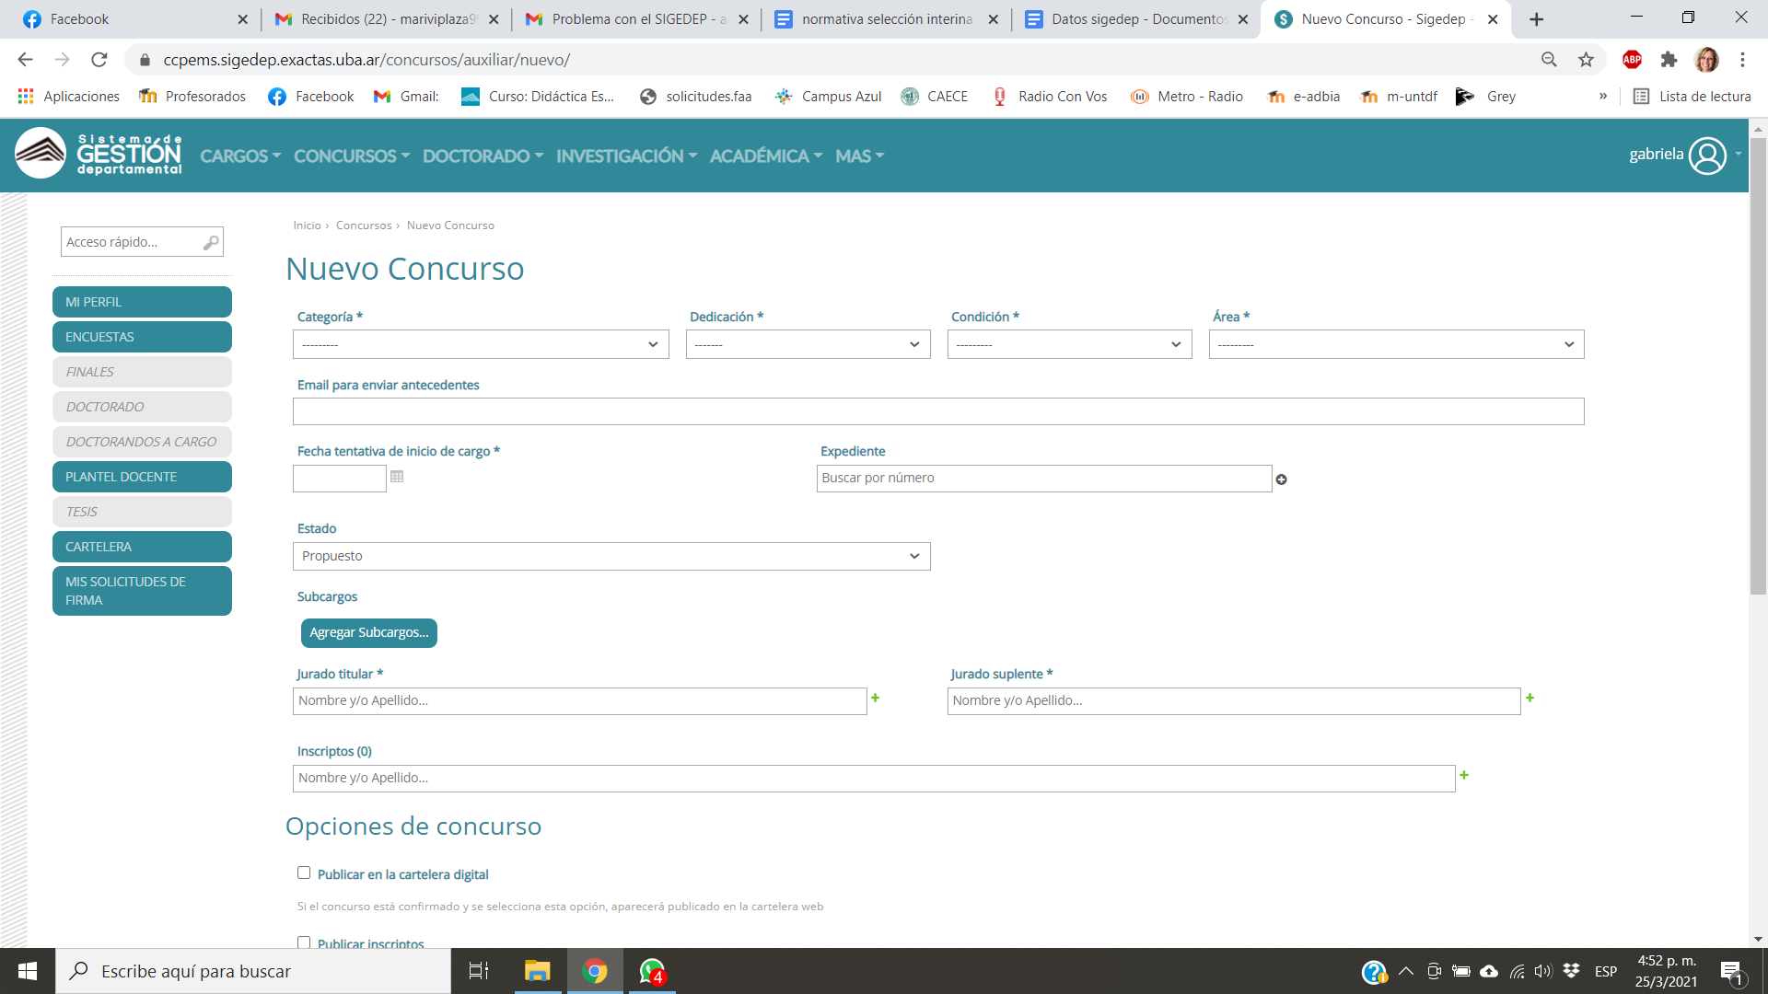The height and width of the screenshot is (994, 1768).
Task: Switch to the Datos sigedep document tab
Action: point(1136,19)
